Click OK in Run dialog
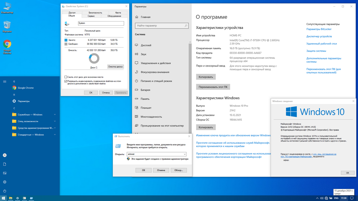The image size is (358, 201). click(x=143, y=170)
